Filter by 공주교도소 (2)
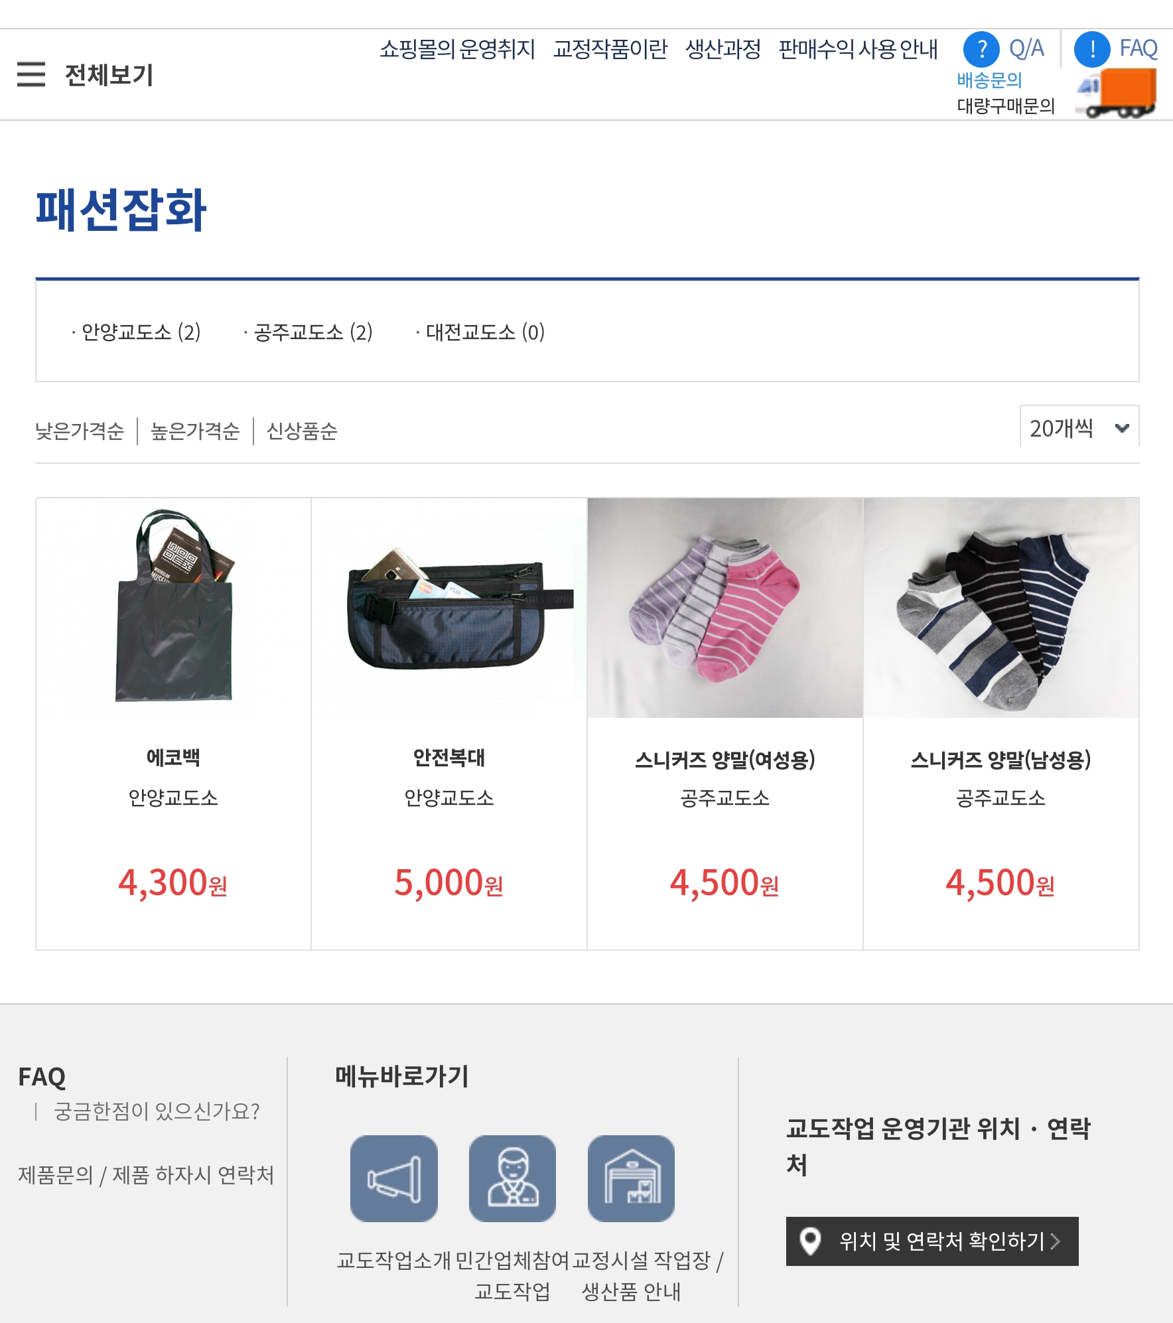 (x=309, y=332)
